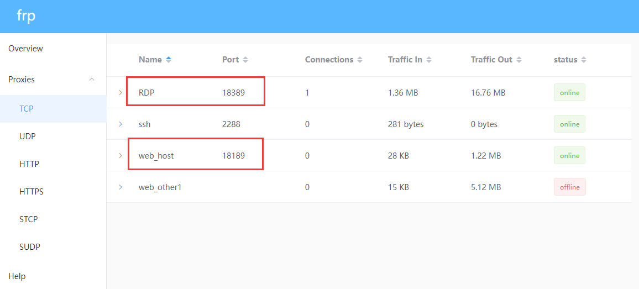
Task: Select the TCP proxies menu item
Action: pos(27,109)
